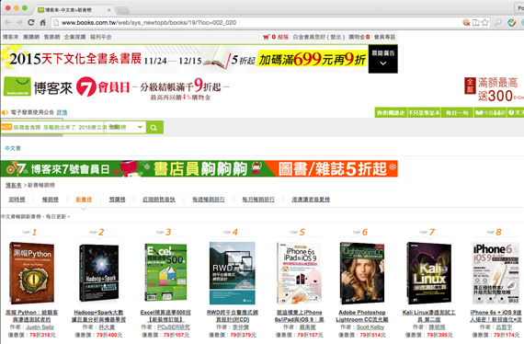This screenshot has height=344, width=524.
Task: Click the browser Back arrow
Action: (7, 22)
